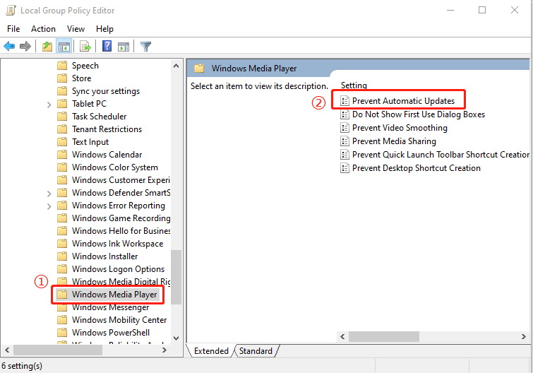Expand the Windows Defender SmartScreen node

(49, 194)
